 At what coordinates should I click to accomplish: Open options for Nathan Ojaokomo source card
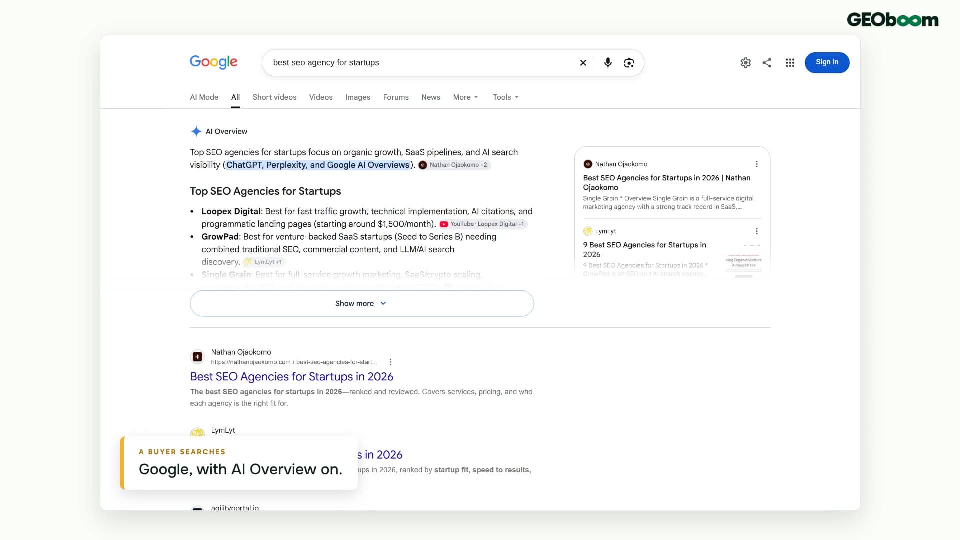tap(757, 164)
